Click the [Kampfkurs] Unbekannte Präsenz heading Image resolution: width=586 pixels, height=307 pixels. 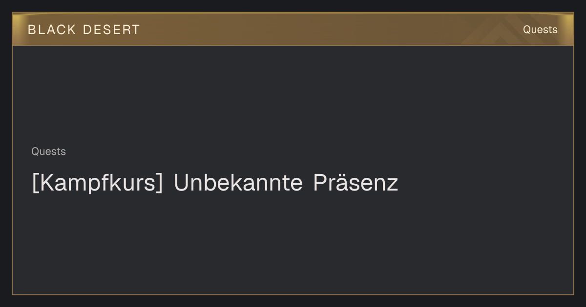click(215, 183)
